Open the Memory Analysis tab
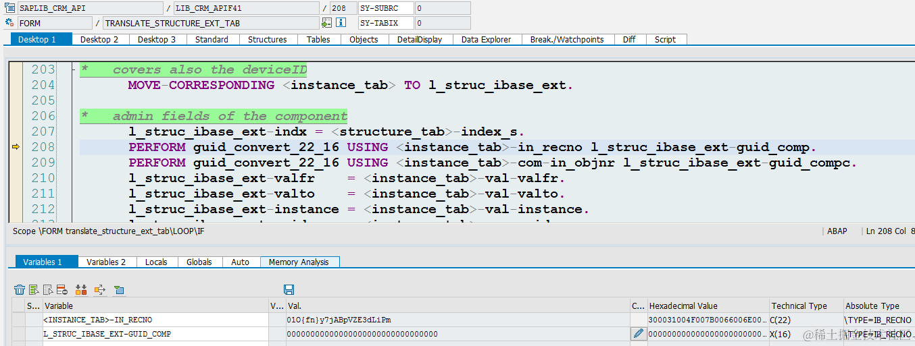 tap(299, 262)
